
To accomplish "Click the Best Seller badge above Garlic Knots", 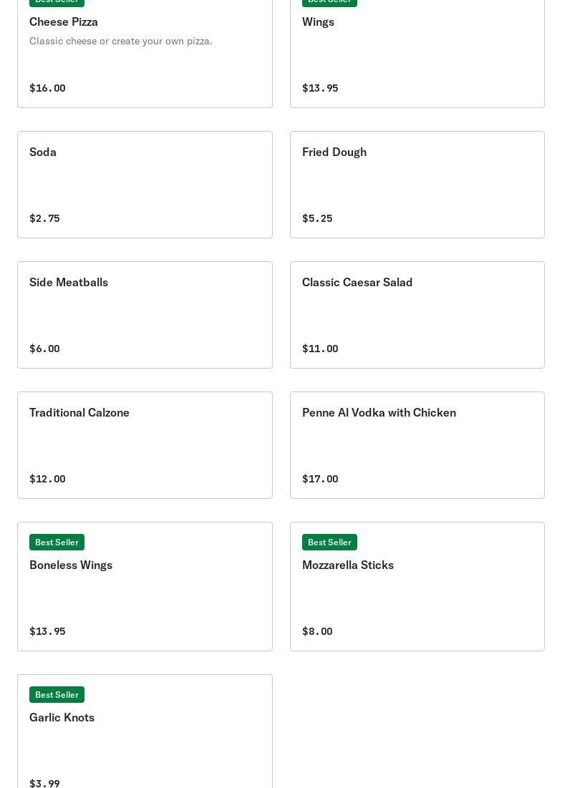I will coord(57,695).
